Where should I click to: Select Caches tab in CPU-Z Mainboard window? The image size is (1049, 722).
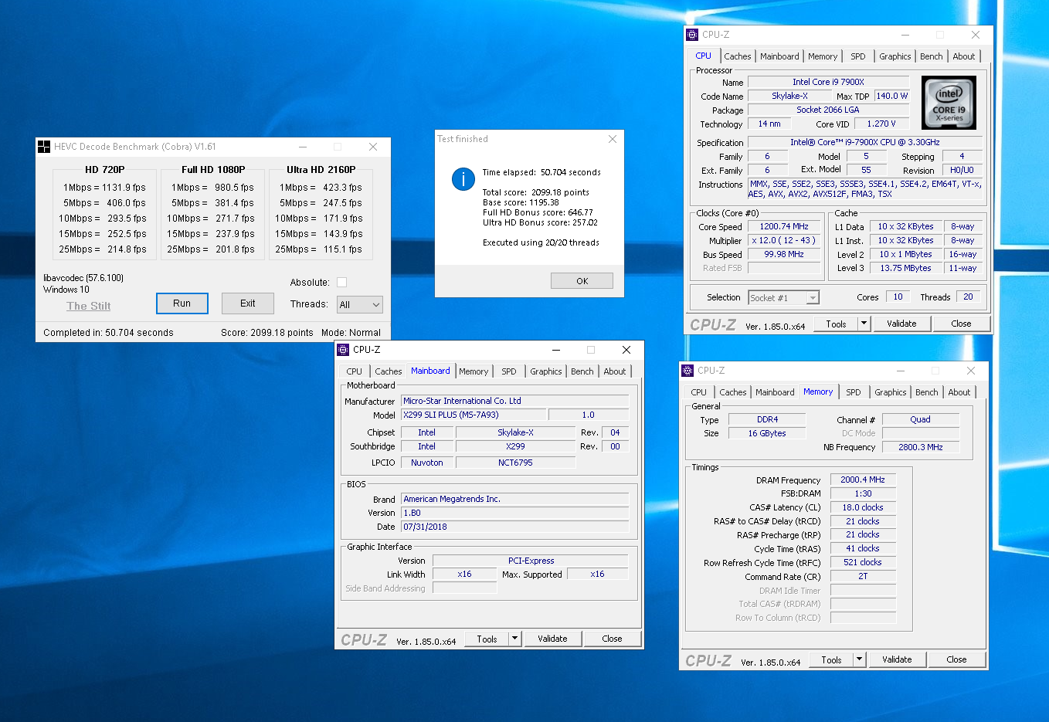point(389,371)
